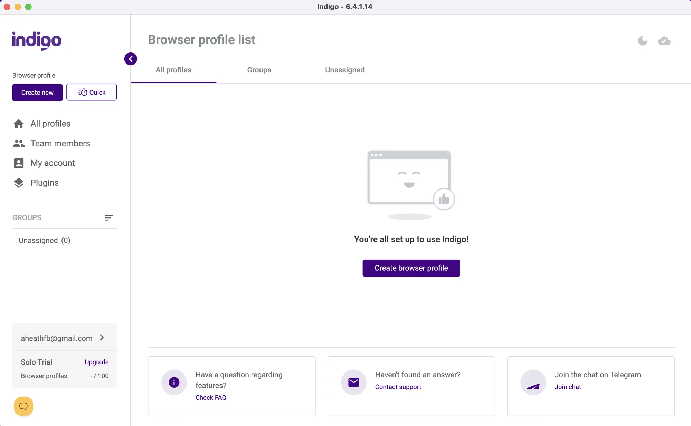This screenshot has height=426, width=691.
Task: Click the Contact support link
Action: [x=398, y=387]
